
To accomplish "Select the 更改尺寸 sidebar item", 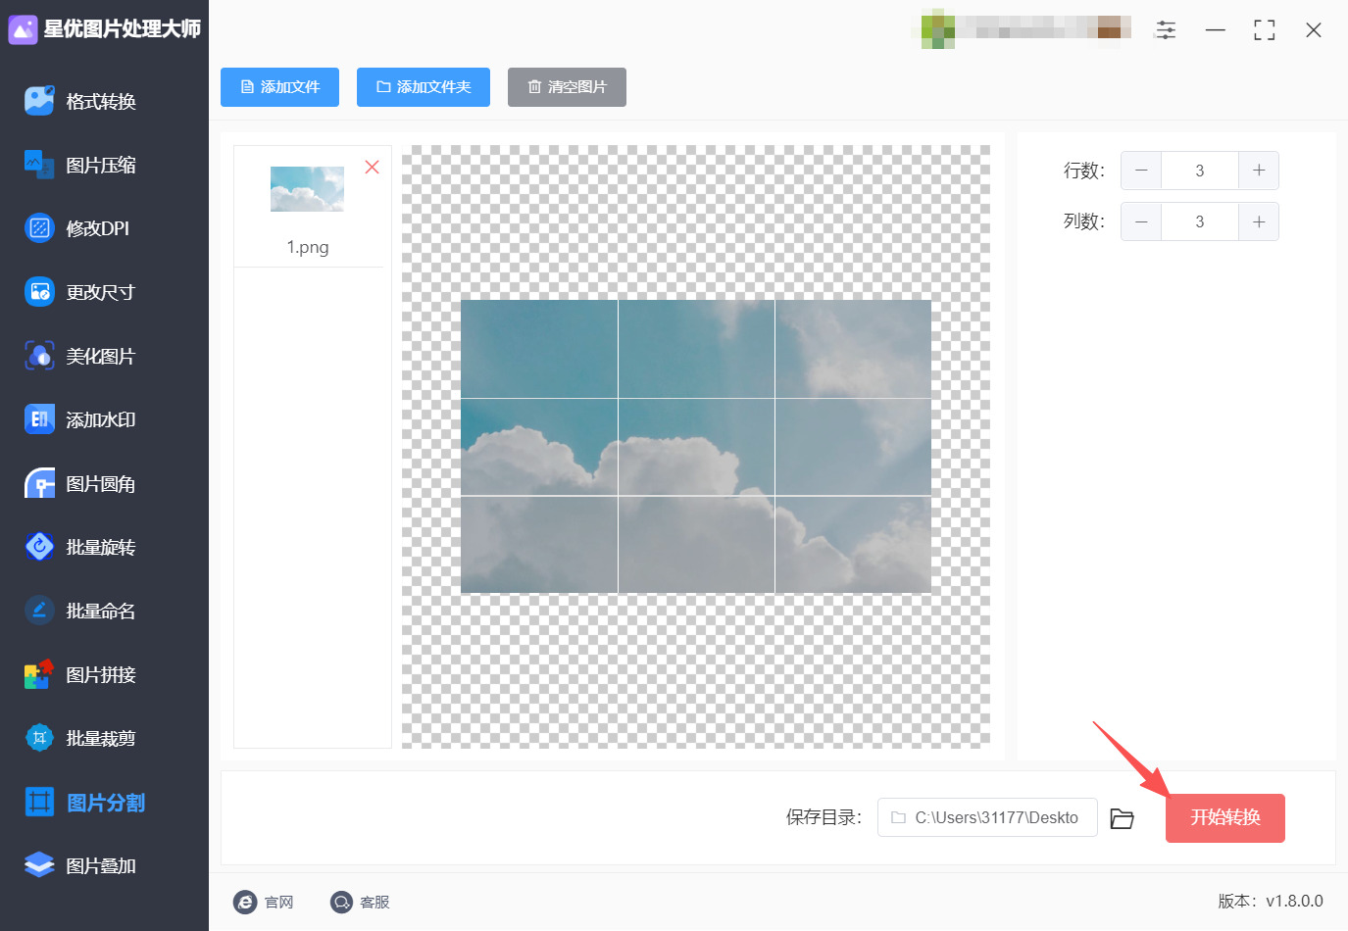I will pyautogui.click(x=79, y=292).
